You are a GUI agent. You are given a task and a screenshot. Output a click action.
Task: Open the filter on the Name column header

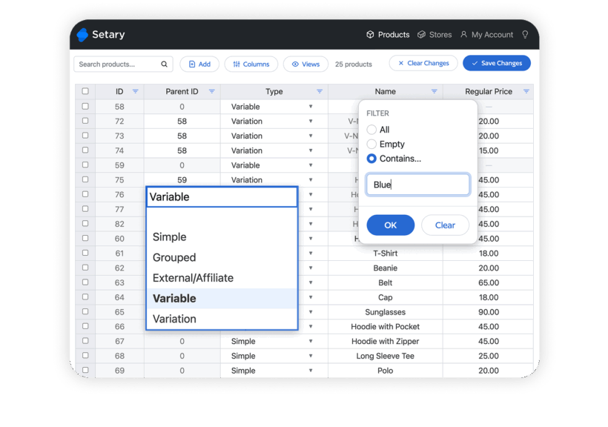pos(434,91)
